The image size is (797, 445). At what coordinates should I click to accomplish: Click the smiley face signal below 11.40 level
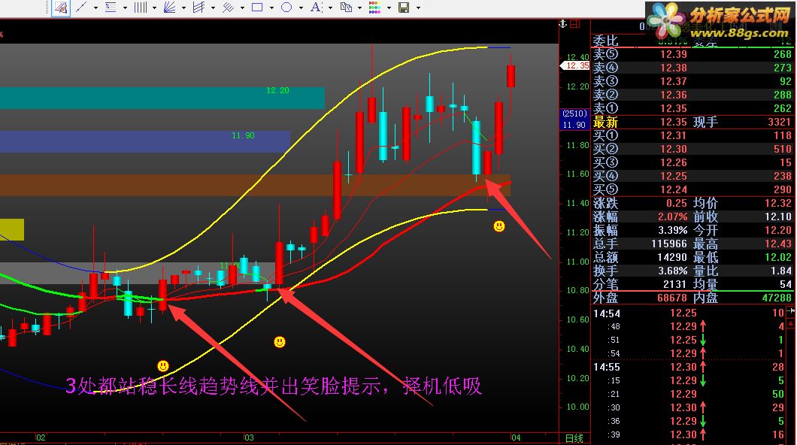coord(499,226)
